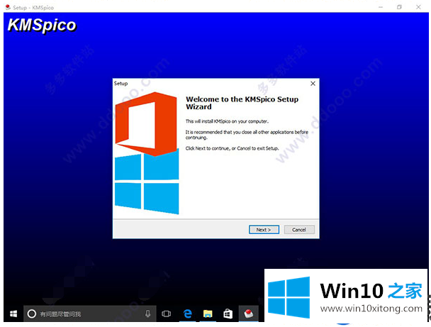This screenshot has height=327, width=431.
Task: Restore the Setup - KMSpico window
Action: pyautogui.click(x=399, y=7)
